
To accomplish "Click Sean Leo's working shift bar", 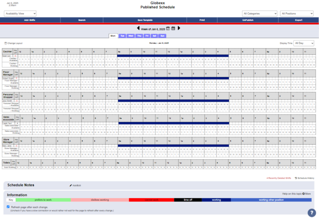I will pos(173,55).
